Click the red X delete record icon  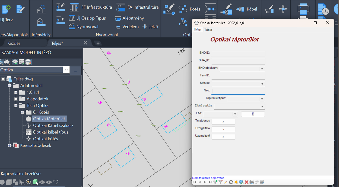click(246, 182)
